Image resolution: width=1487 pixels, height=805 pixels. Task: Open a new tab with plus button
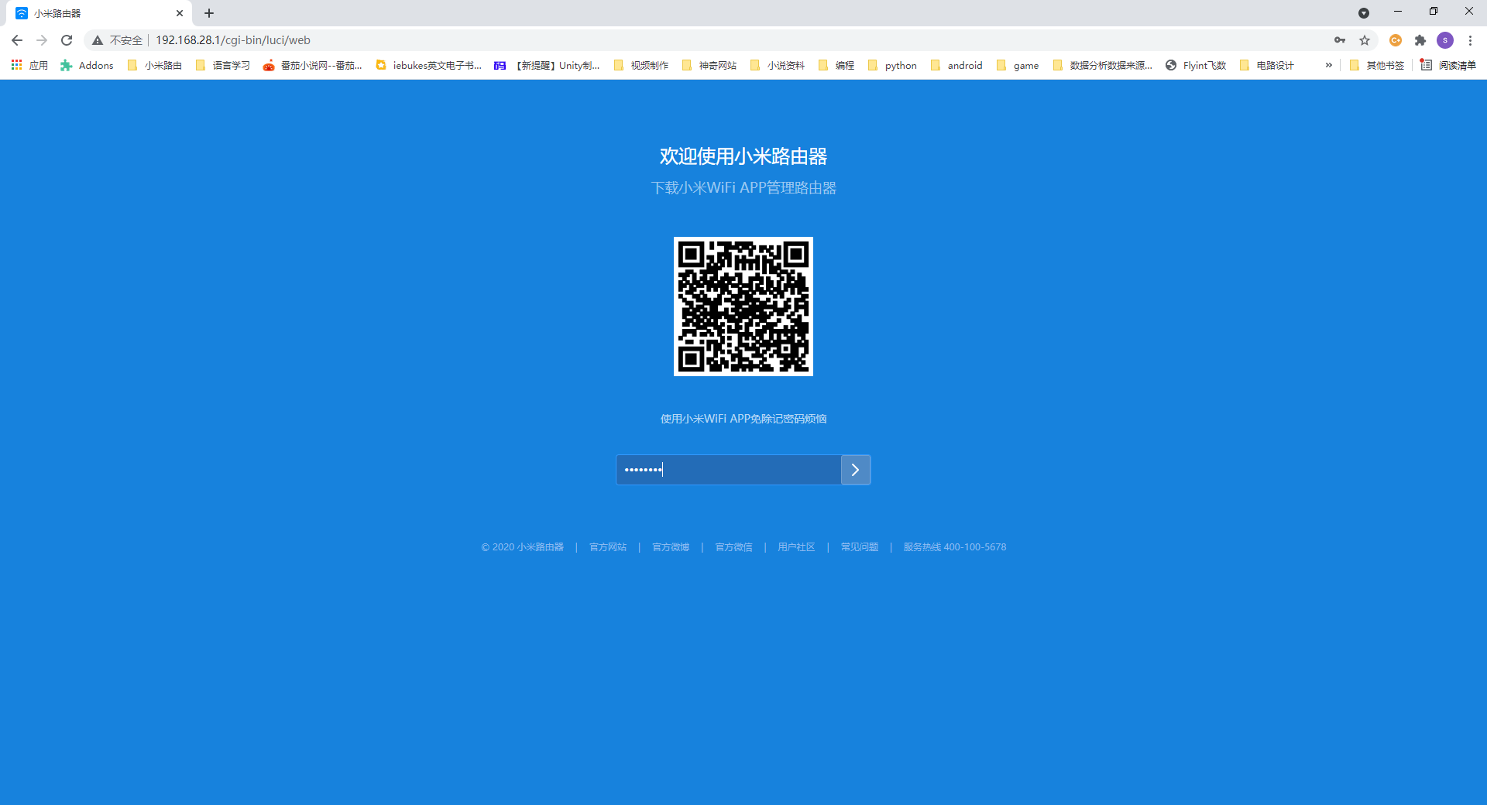tap(209, 13)
